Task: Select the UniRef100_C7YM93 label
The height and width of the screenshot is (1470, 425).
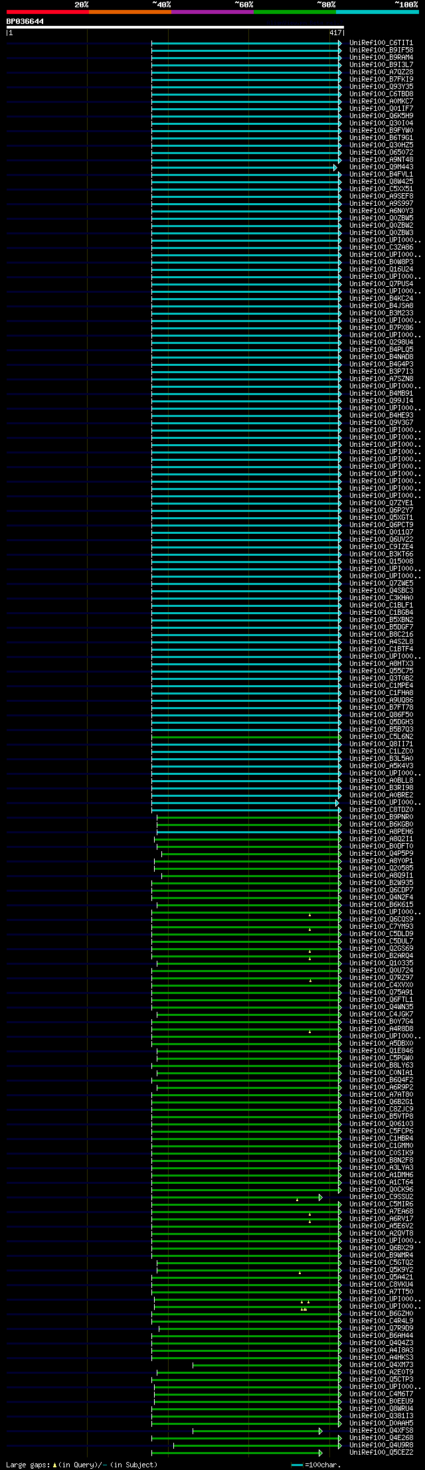Action: pyautogui.click(x=381, y=926)
